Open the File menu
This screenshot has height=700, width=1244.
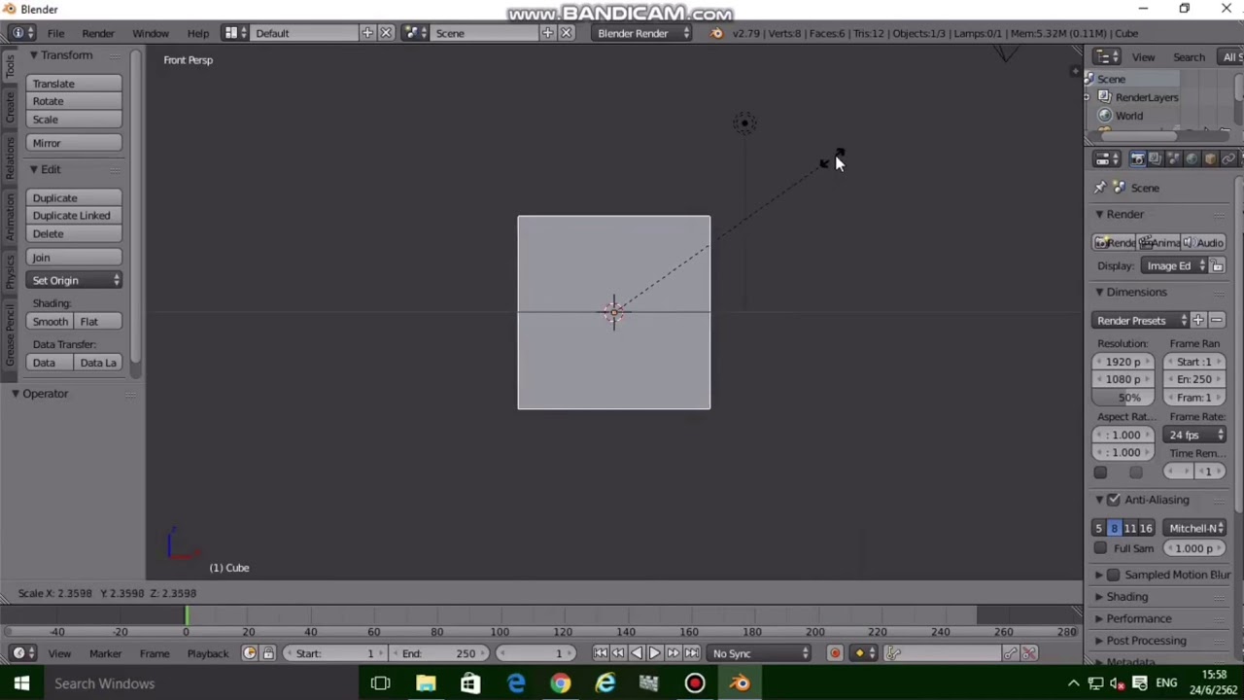pos(56,33)
